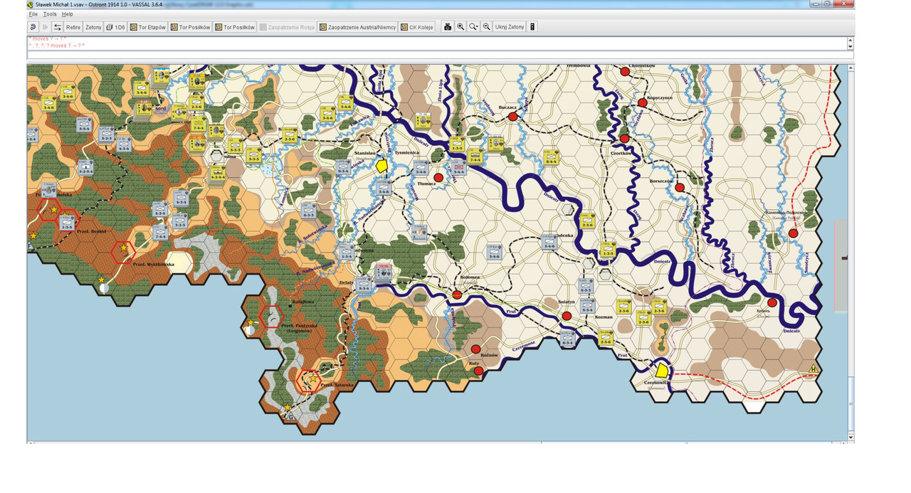Open the first Tor Posiłków chart
This screenshot has width=911, height=493.
190,27
